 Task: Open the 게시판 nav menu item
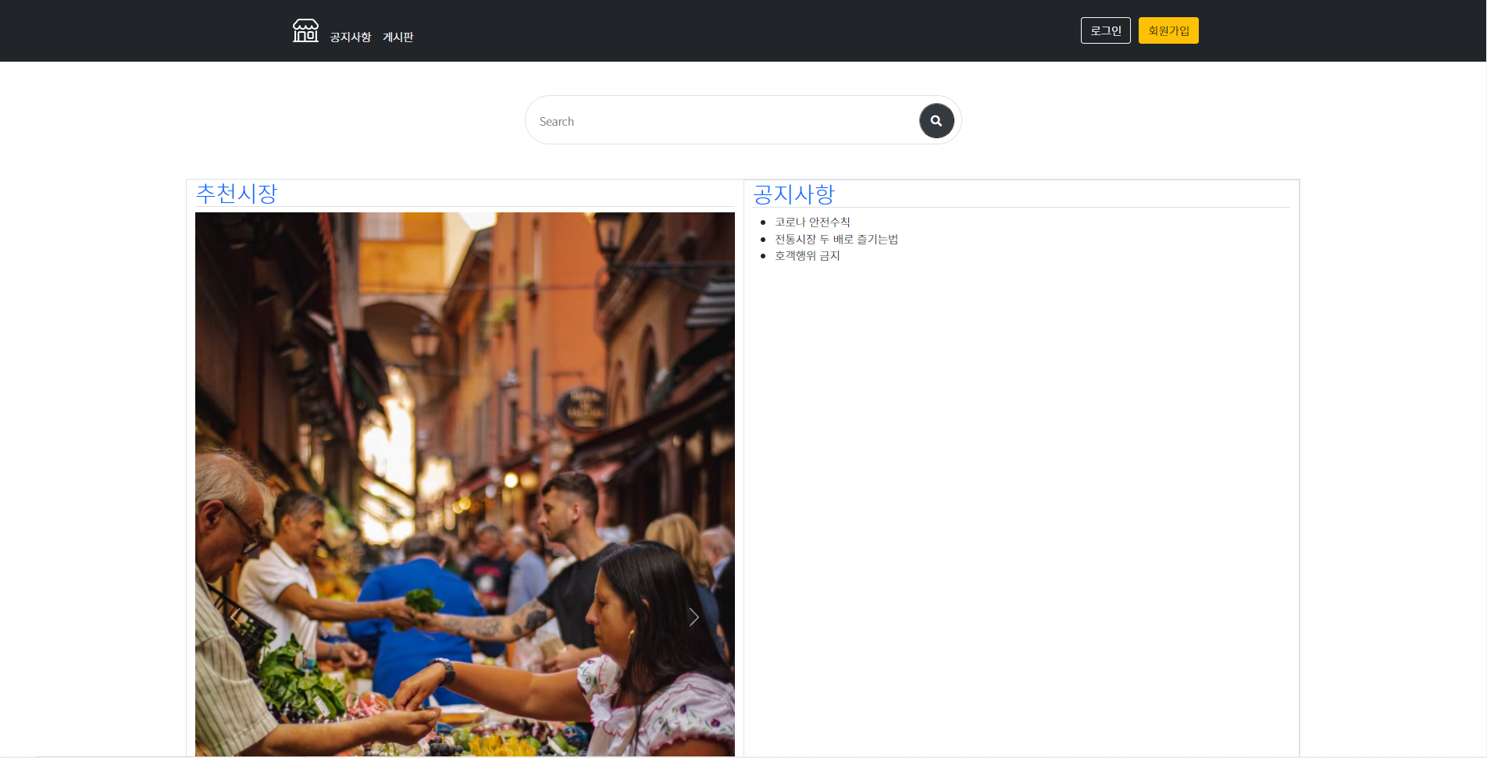398,37
